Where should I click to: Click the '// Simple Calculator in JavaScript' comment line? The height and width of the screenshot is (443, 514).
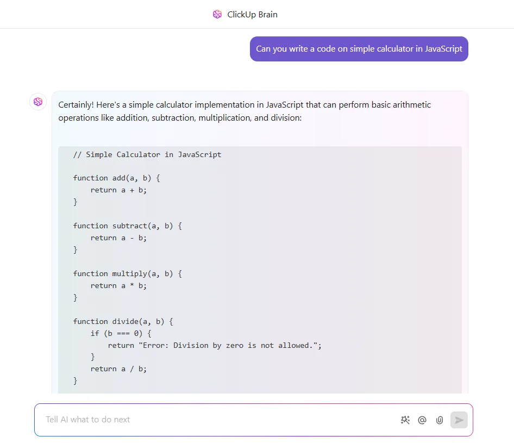(147, 154)
